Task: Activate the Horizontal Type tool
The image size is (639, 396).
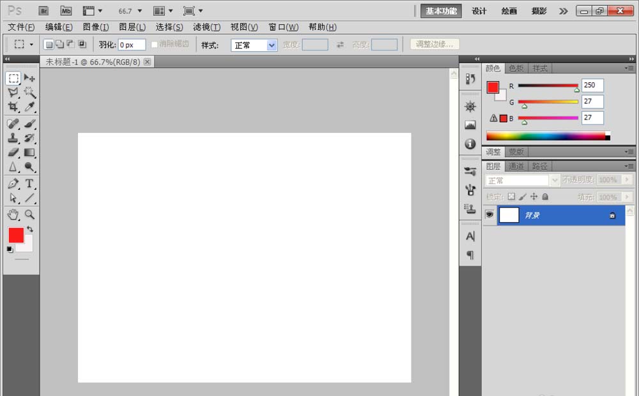Action: coord(29,184)
